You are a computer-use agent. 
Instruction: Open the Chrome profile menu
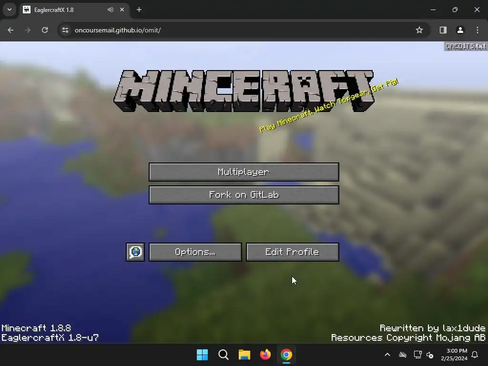point(460,30)
